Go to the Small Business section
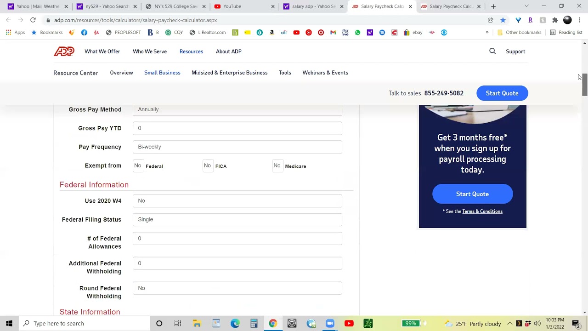This screenshot has height=331, width=588. [x=162, y=73]
